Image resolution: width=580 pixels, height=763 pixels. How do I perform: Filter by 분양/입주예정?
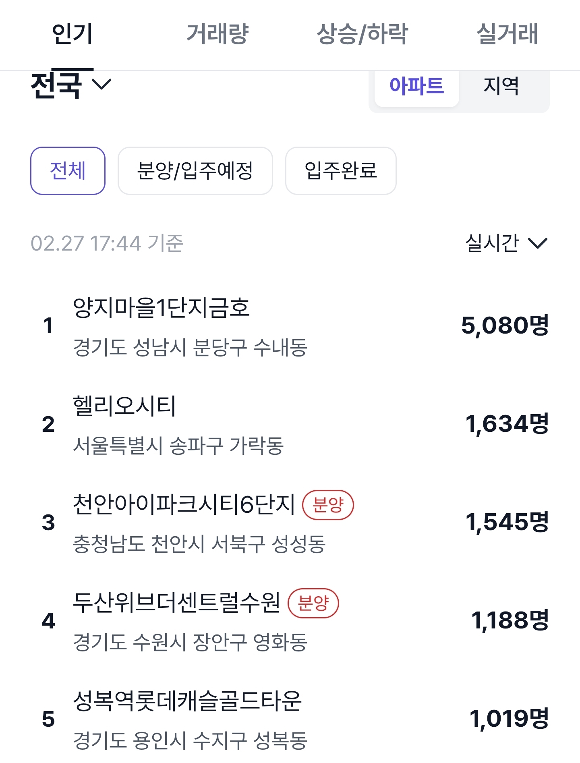(195, 171)
